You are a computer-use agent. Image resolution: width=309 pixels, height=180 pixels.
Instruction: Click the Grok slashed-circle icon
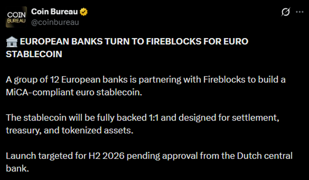click(x=286, y=12)
